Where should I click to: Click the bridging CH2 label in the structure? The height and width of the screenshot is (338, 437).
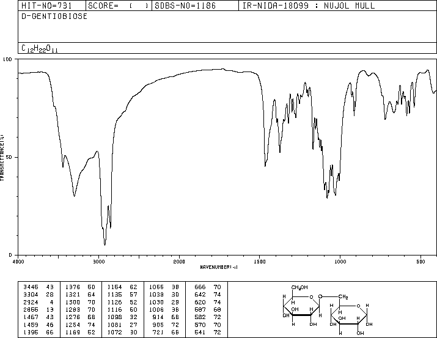coord(343,297)
